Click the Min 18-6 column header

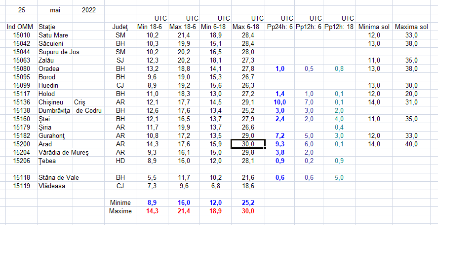coord(152,27)
